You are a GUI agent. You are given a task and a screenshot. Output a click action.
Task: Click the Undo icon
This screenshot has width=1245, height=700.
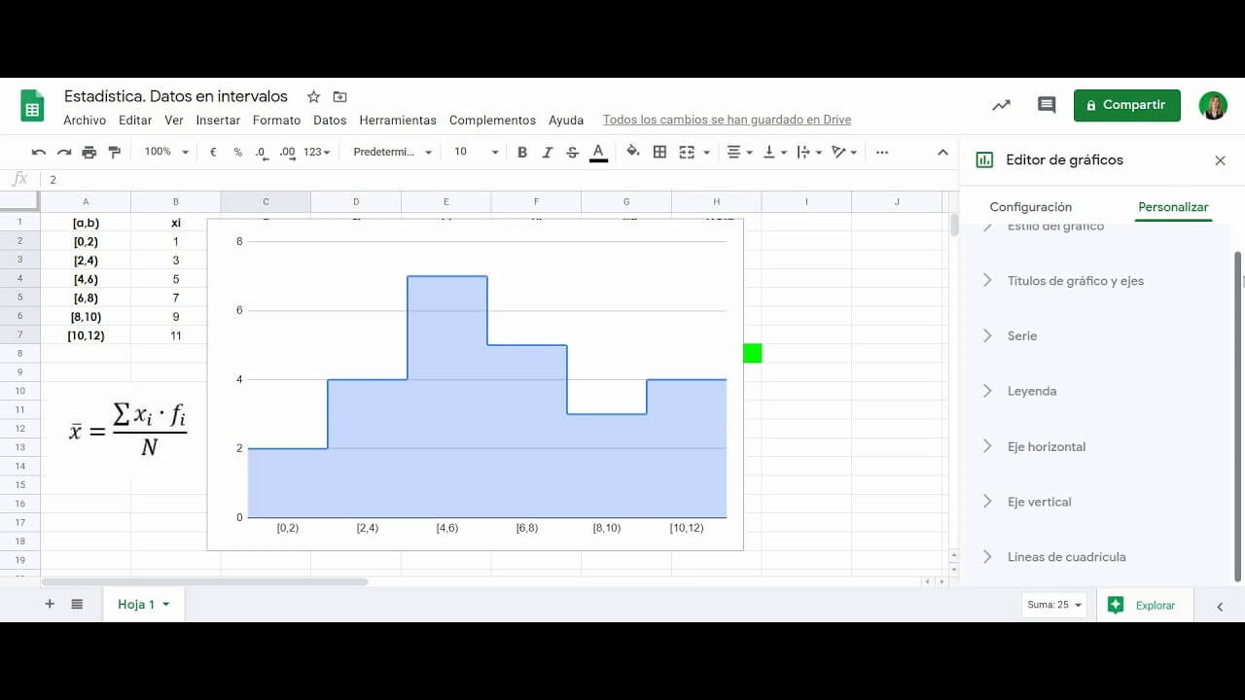(39, 152)
